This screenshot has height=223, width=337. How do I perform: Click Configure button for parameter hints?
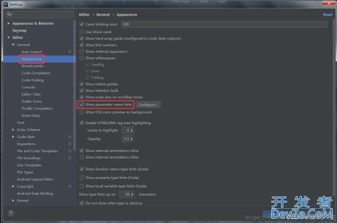pos(148,105)
